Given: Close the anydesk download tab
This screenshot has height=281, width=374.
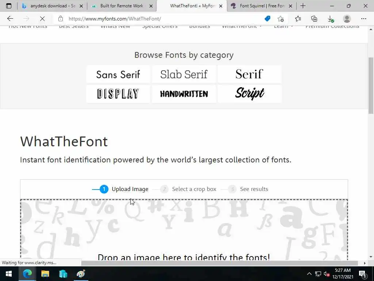Looking at the screenshot, I should tap(81, 6).
